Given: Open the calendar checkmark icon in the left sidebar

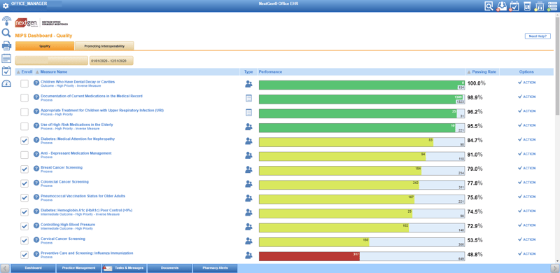Looking at the screenshot, I should pyautogui.click(x=6, y=71).
